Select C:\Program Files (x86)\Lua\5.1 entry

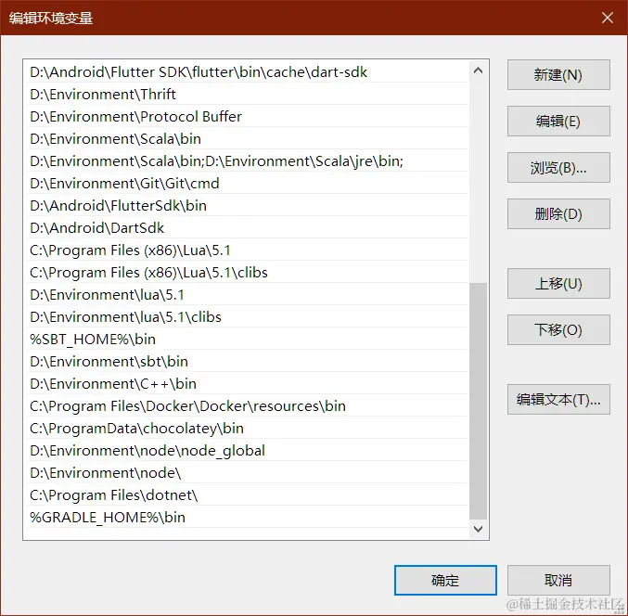247,250
